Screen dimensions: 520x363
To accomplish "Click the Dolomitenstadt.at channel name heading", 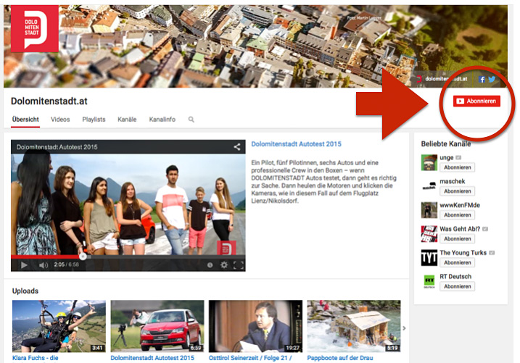I will [49, 101].
